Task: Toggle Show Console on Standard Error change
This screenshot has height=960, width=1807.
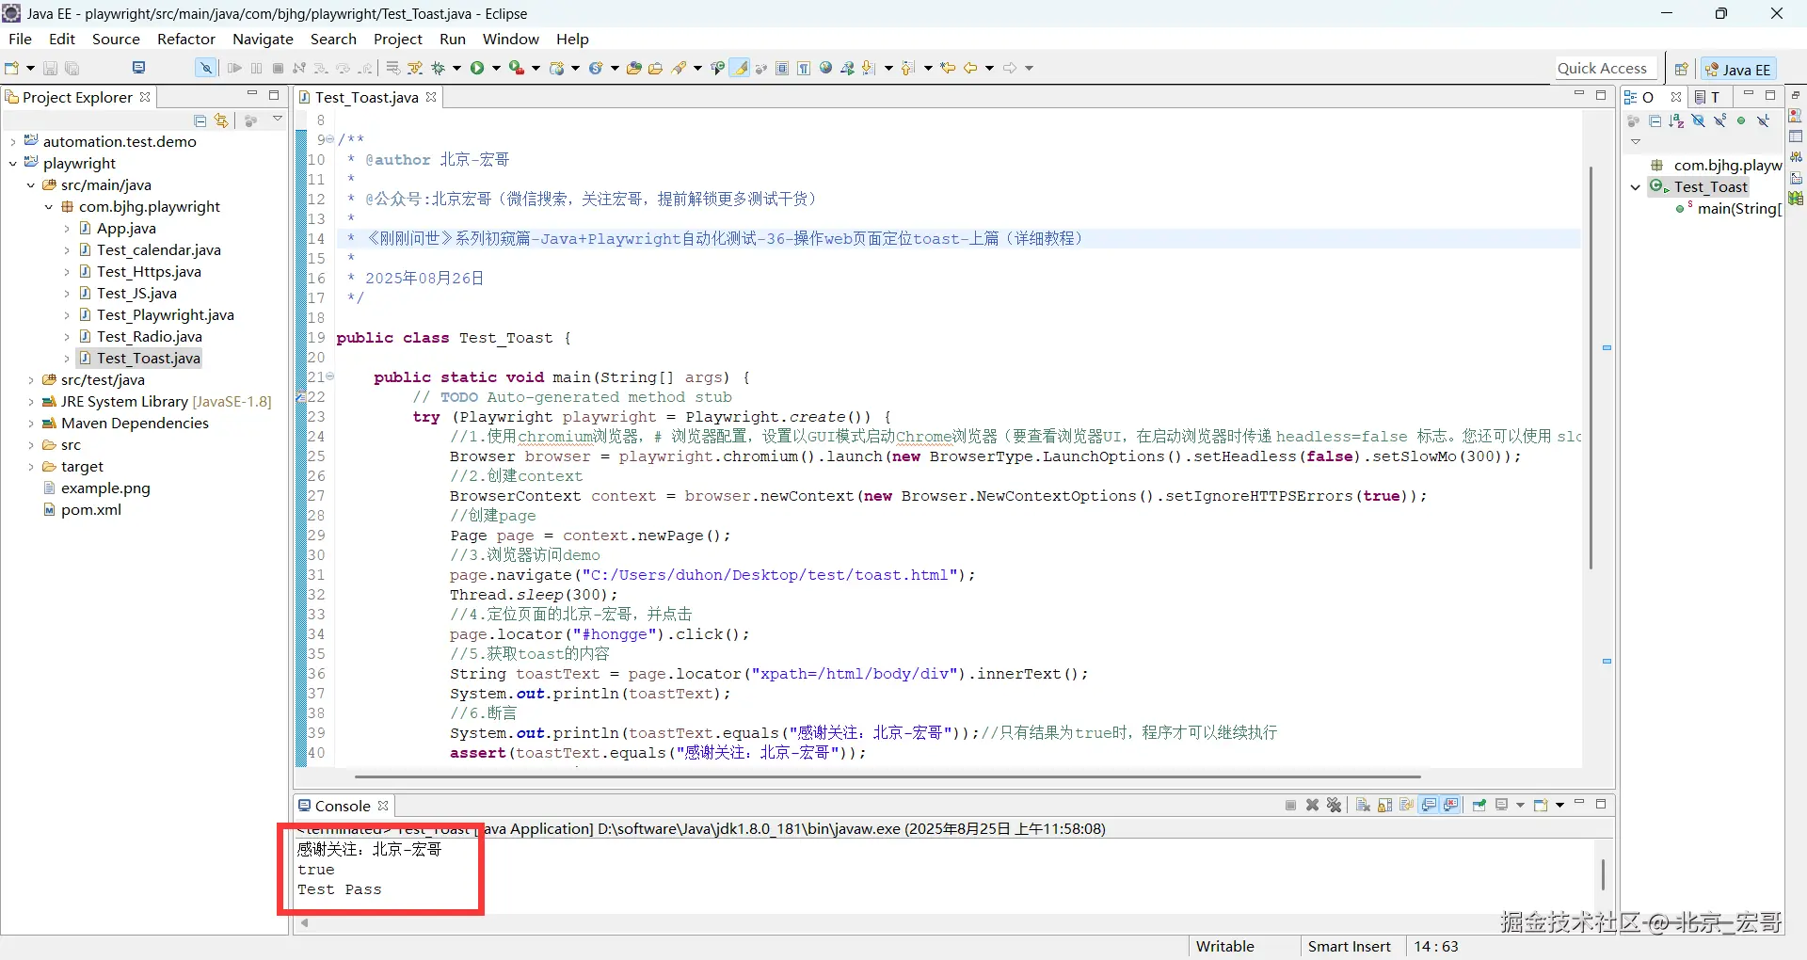Action: pos(1451,806)
